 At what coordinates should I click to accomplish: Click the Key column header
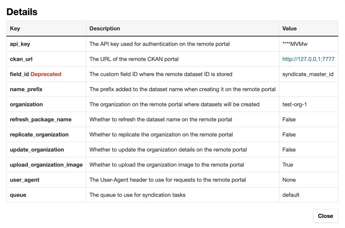15,29
